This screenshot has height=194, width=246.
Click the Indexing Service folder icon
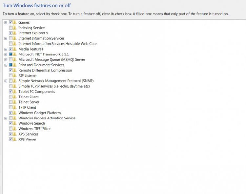point(15,28)
